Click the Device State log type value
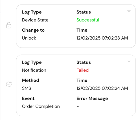Viewport: 140px width, 120px height. [35, 20]
